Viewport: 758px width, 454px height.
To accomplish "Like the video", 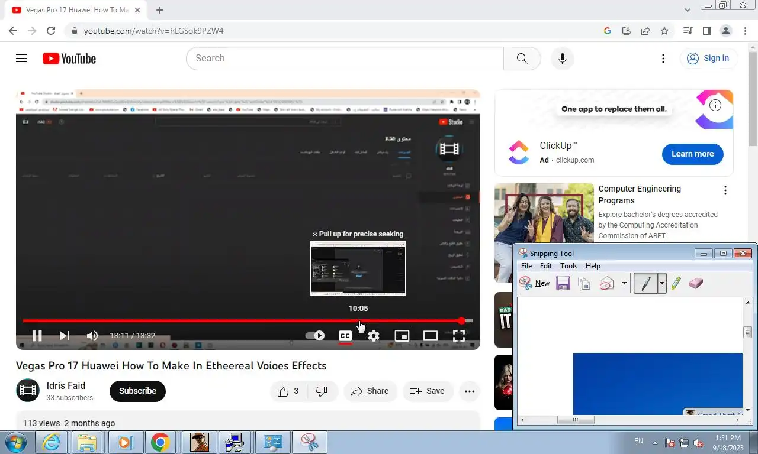I will [288, 391].
